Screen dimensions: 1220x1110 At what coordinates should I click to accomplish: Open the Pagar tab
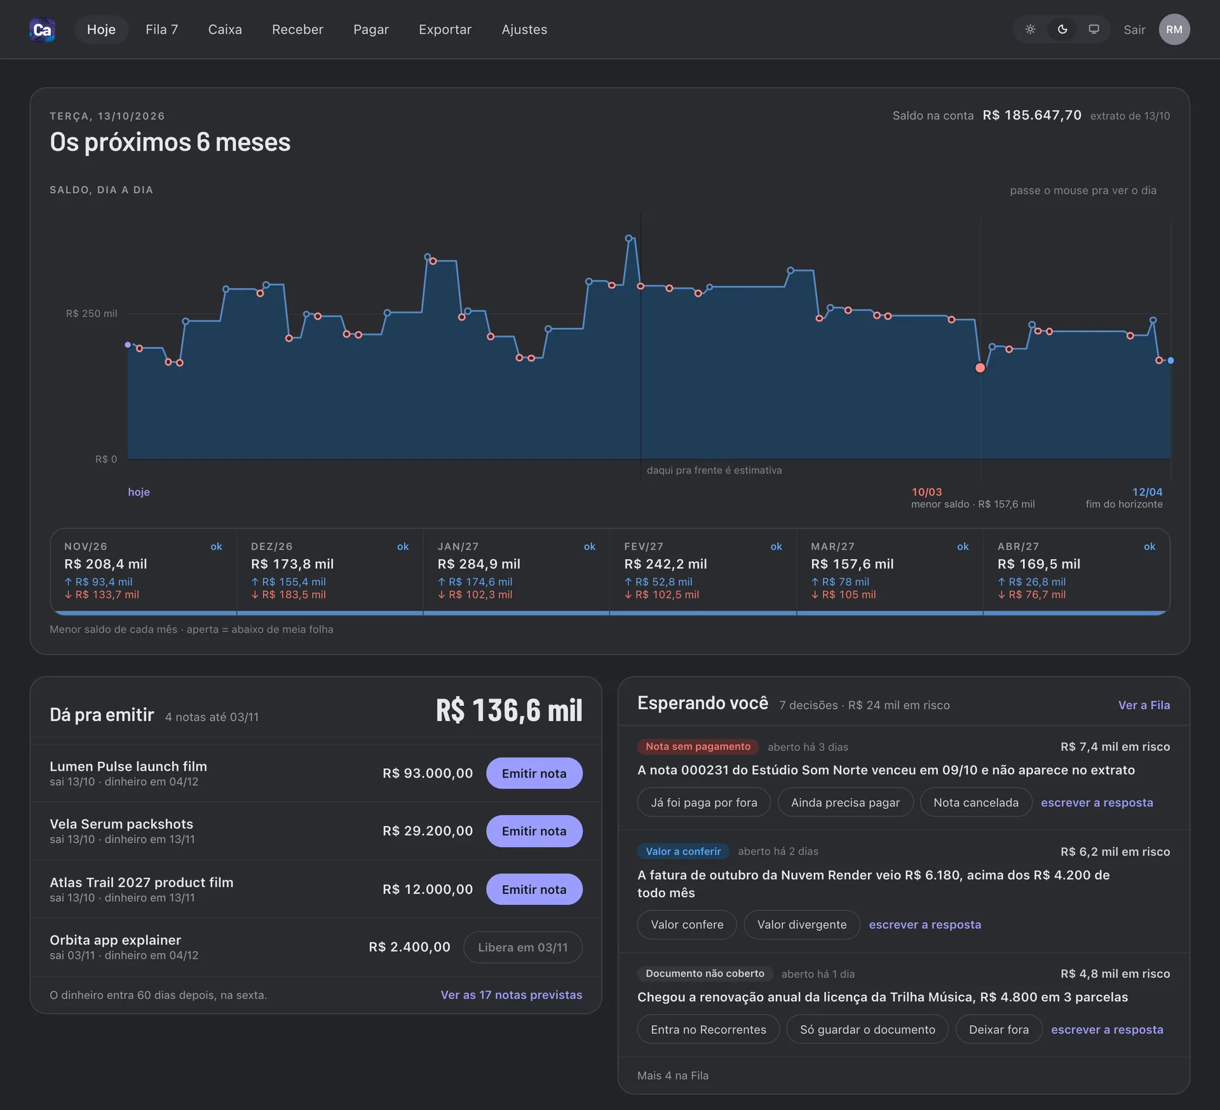pos(371,29)
